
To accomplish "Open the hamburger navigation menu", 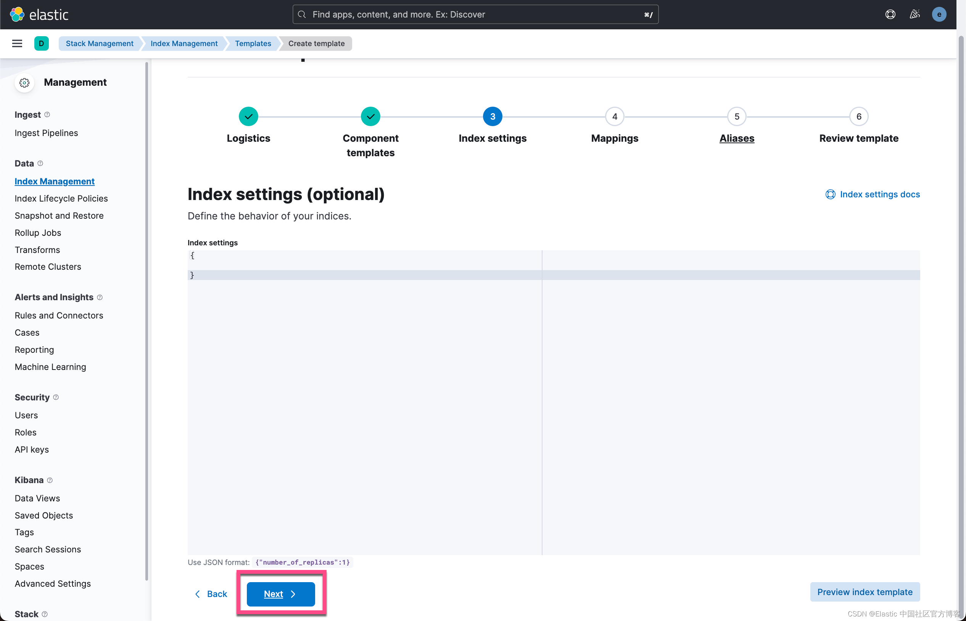I will coord(17,43).
